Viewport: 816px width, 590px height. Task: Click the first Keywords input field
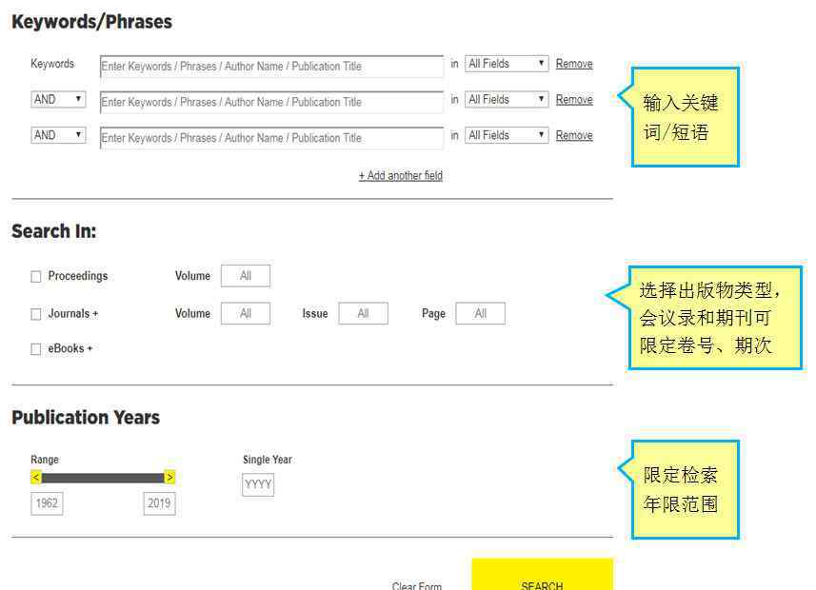271,67
